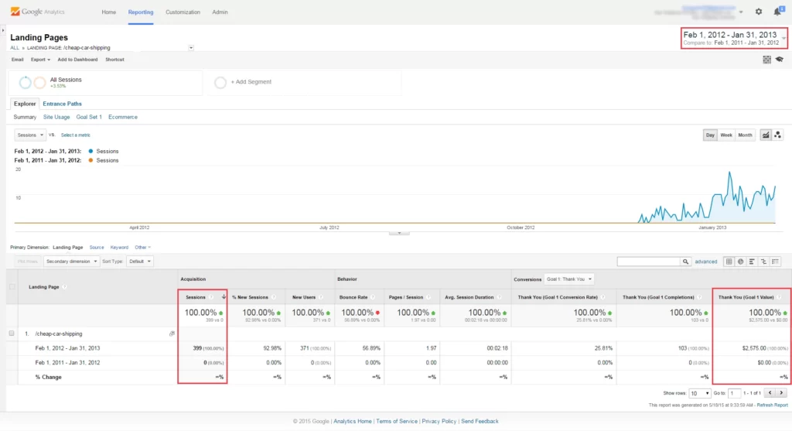Check the select-all header checkbox
Viewport: 792px width, 431px height.
pyautogui.click(x=12, y=286)
